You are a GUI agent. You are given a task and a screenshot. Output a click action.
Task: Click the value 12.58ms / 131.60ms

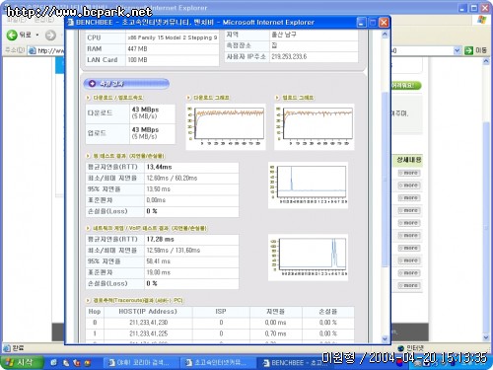click(x=174, y=251)
